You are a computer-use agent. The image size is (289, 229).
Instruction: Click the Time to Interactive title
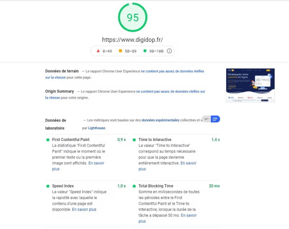(155, 140)
